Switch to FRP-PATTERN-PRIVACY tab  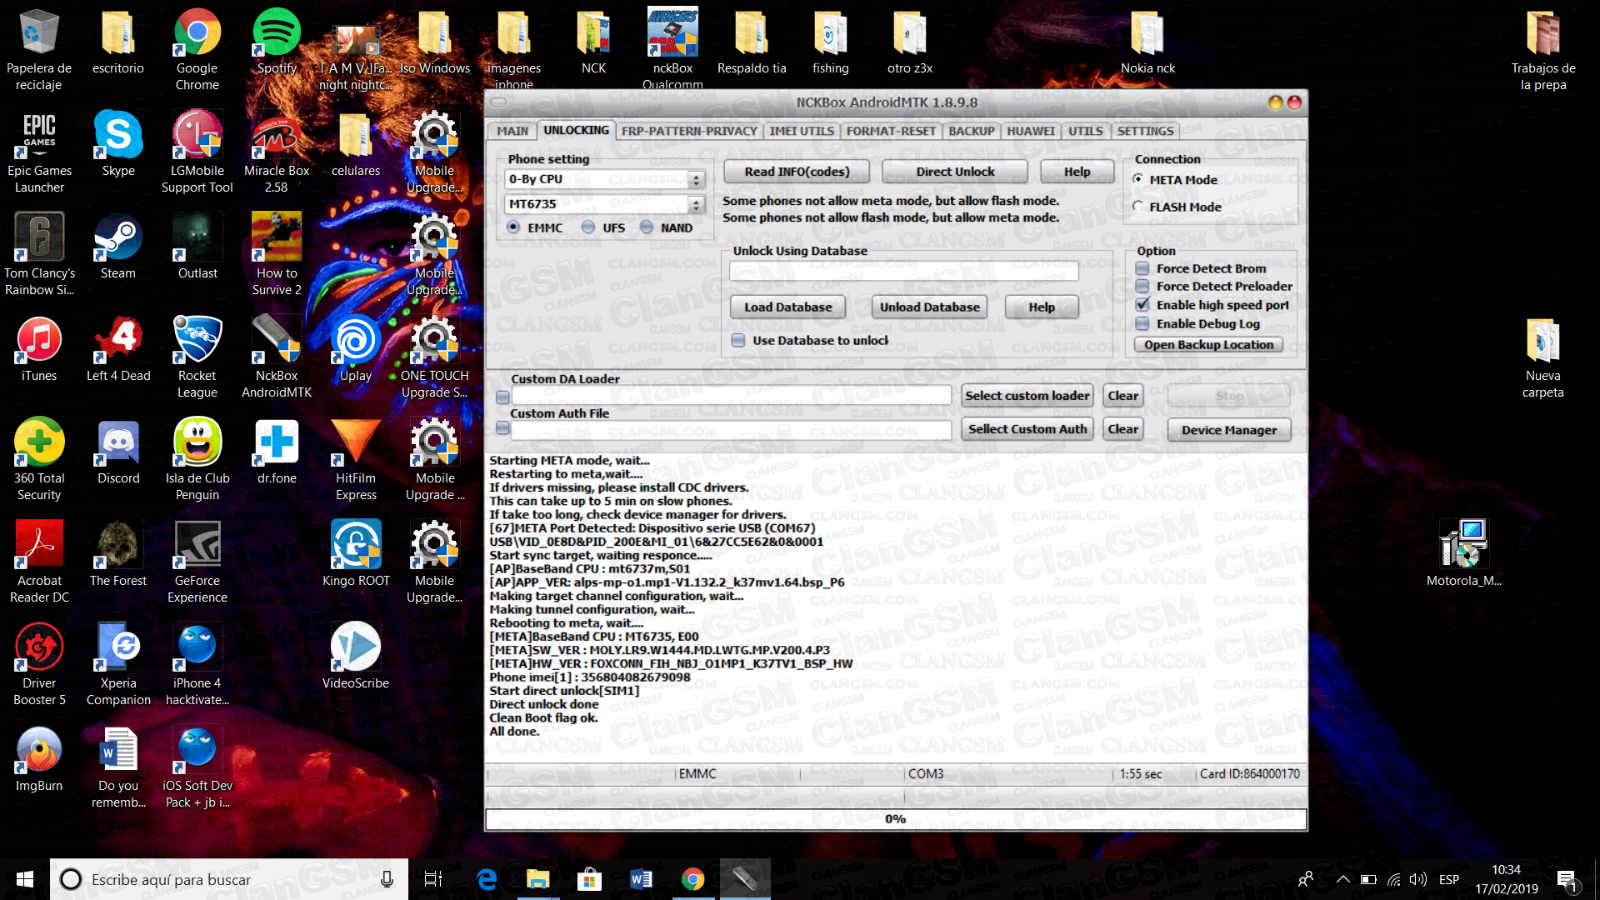coord(689,131)
